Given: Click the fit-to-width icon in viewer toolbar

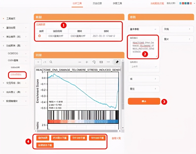Looking at the screenshot, I should click(101, 62).
